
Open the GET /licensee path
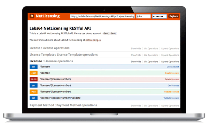[45, 67]
